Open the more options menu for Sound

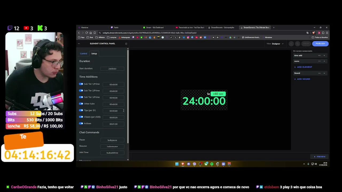click(319, 73)
